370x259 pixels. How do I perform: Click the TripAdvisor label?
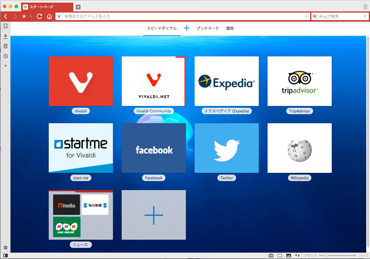click(x=300, y=111)
